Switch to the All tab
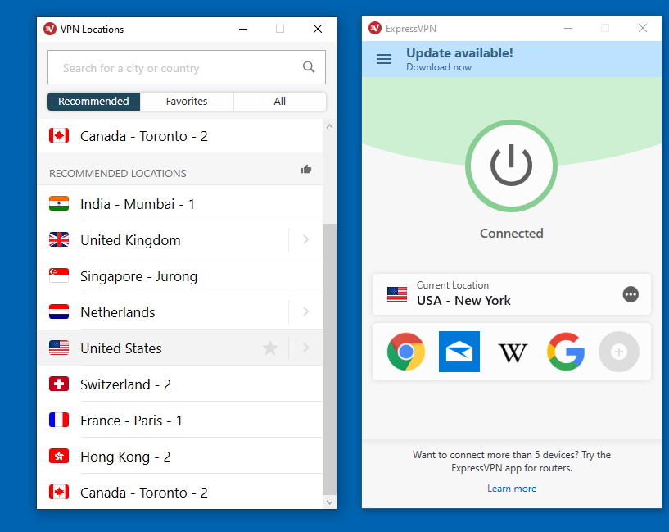This screenshot has height=532, width=669. (x=280, y=102)
